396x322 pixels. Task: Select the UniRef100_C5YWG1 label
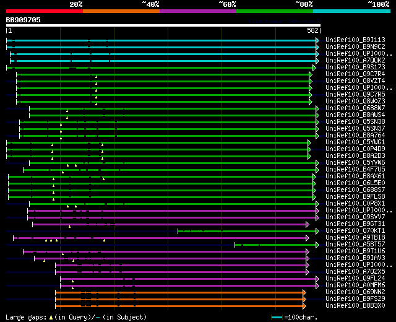[355, 142]
